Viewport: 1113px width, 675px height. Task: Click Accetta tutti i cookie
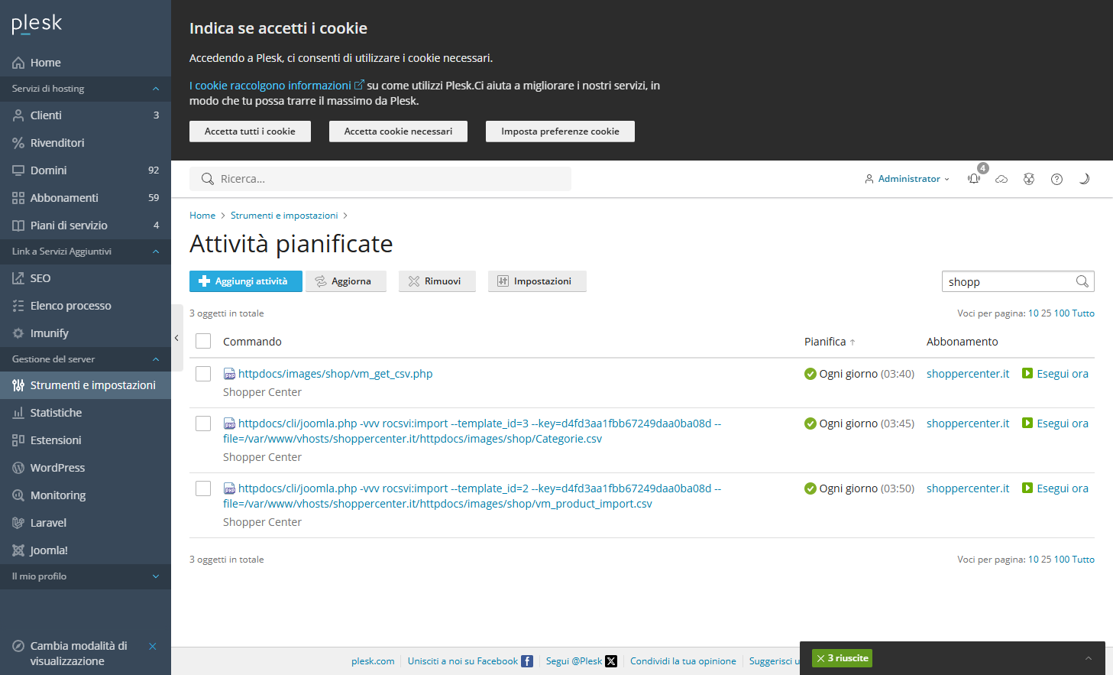click(x=250, y=131)
